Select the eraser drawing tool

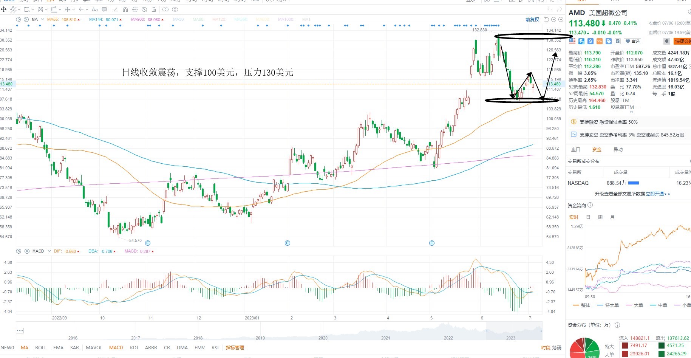point(116,9)
